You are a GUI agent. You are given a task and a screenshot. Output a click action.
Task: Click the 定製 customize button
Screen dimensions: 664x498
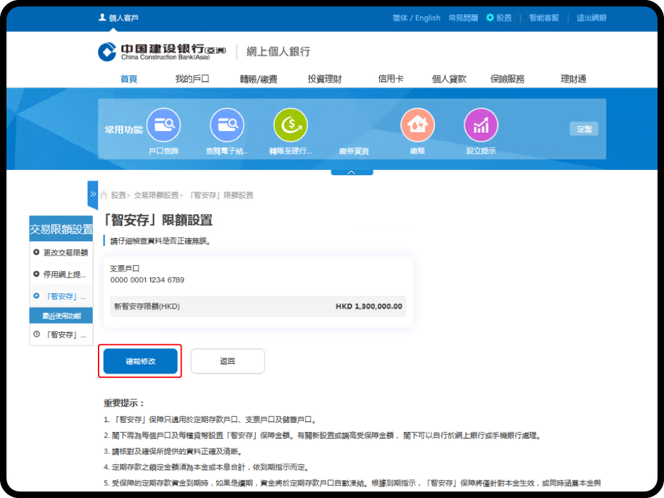584,129
